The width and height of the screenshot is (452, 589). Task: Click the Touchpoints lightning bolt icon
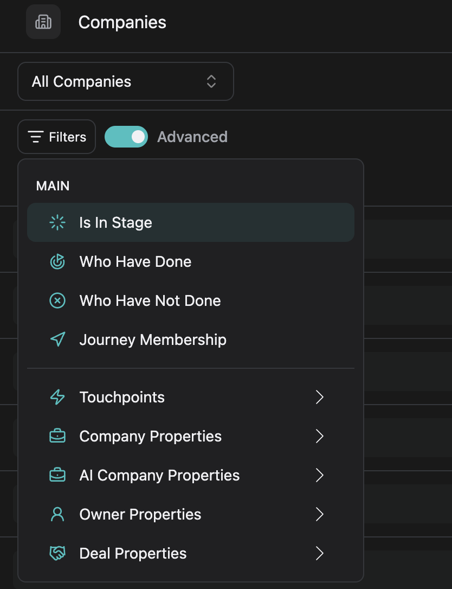point(57,397)
